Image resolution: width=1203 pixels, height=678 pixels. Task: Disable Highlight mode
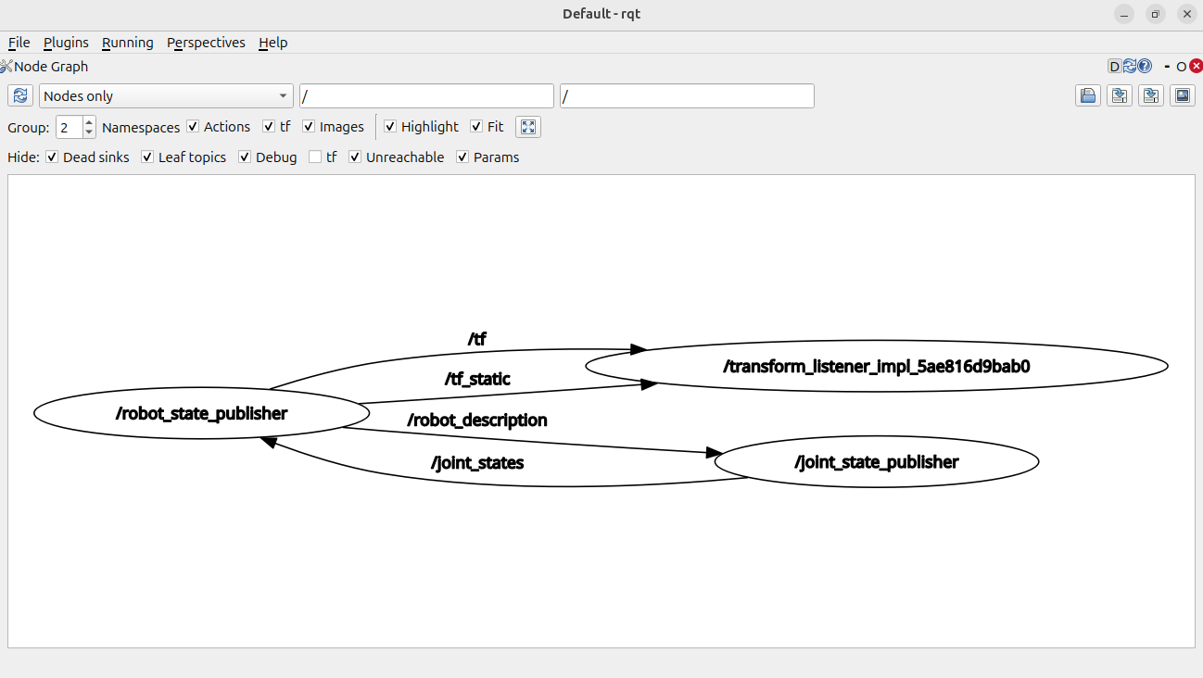[x=390, y=126]
